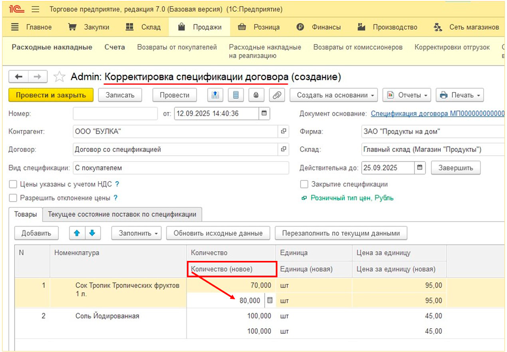Screen dimensions: 507x352
Task: Expand the 'Заполнить' dropdown button
Action: (138, 233)
